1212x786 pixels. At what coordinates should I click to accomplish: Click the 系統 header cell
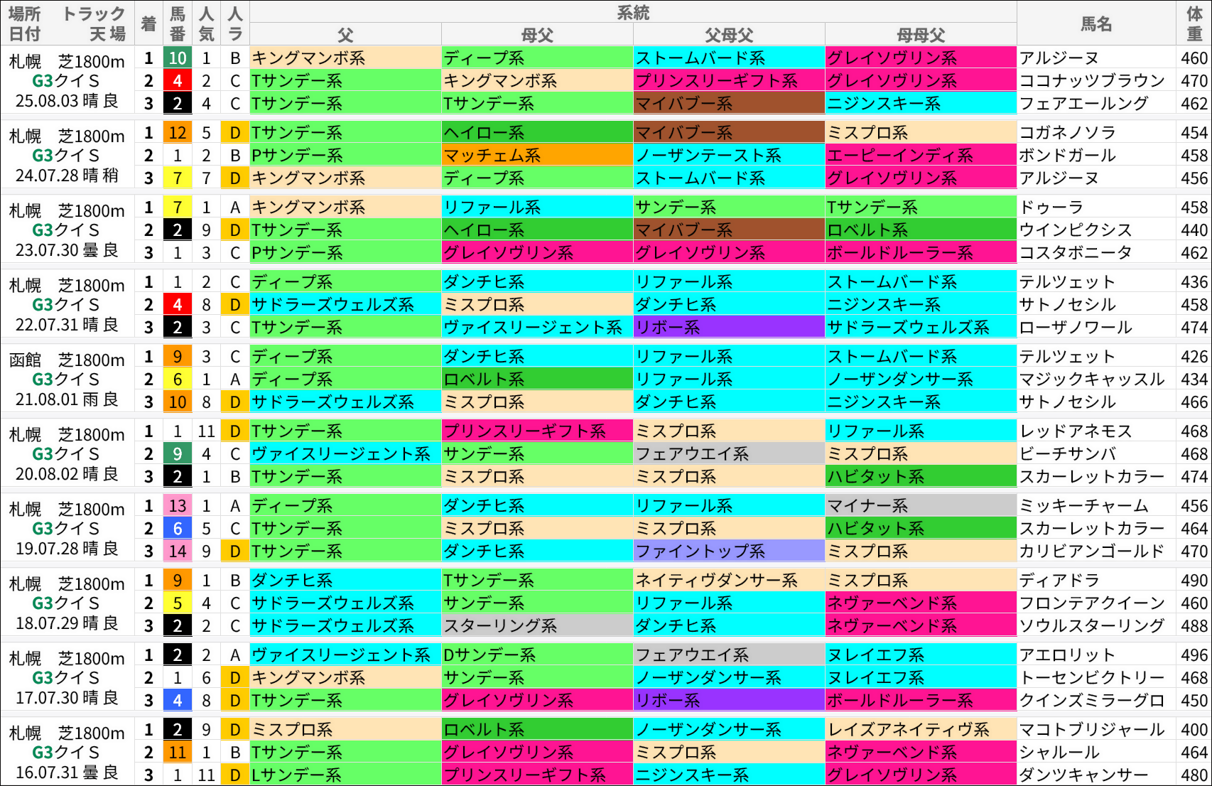633,12
